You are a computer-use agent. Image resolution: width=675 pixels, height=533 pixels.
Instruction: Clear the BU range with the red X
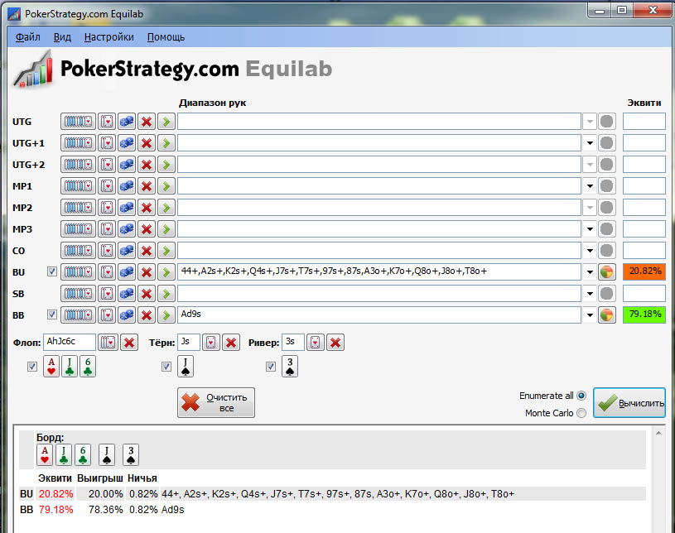click(147, 272)
